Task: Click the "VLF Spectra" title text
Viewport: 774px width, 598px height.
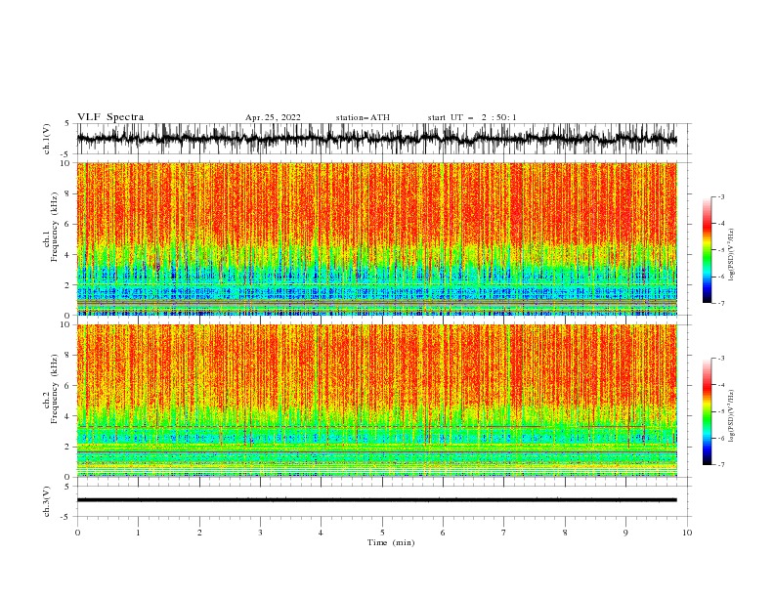Action: coord(110,117)
